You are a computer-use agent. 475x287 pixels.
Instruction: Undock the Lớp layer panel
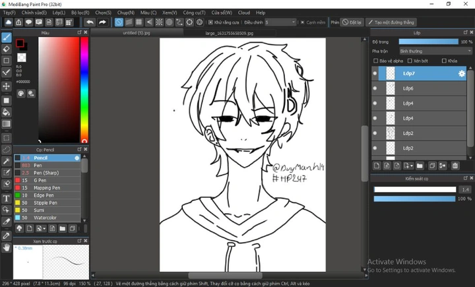[x=466, y=32]
